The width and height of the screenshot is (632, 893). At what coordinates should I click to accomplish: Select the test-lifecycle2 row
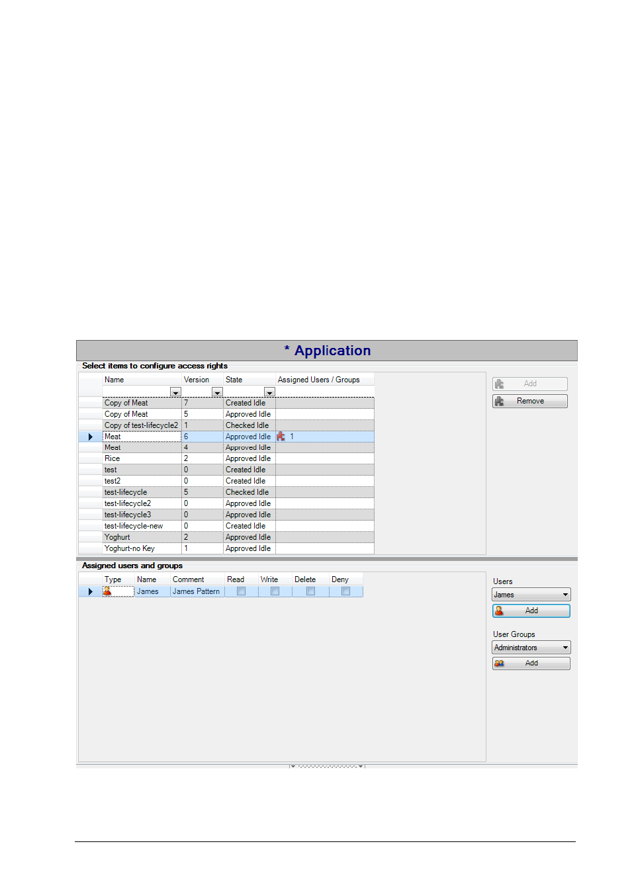[x=226, y=503]
